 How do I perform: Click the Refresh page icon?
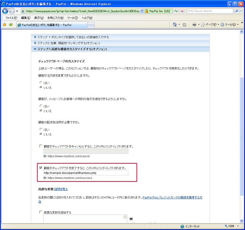tap(176, 11)
